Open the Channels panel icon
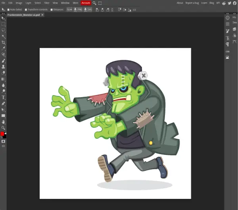238x210 pixels. (234, 36)
